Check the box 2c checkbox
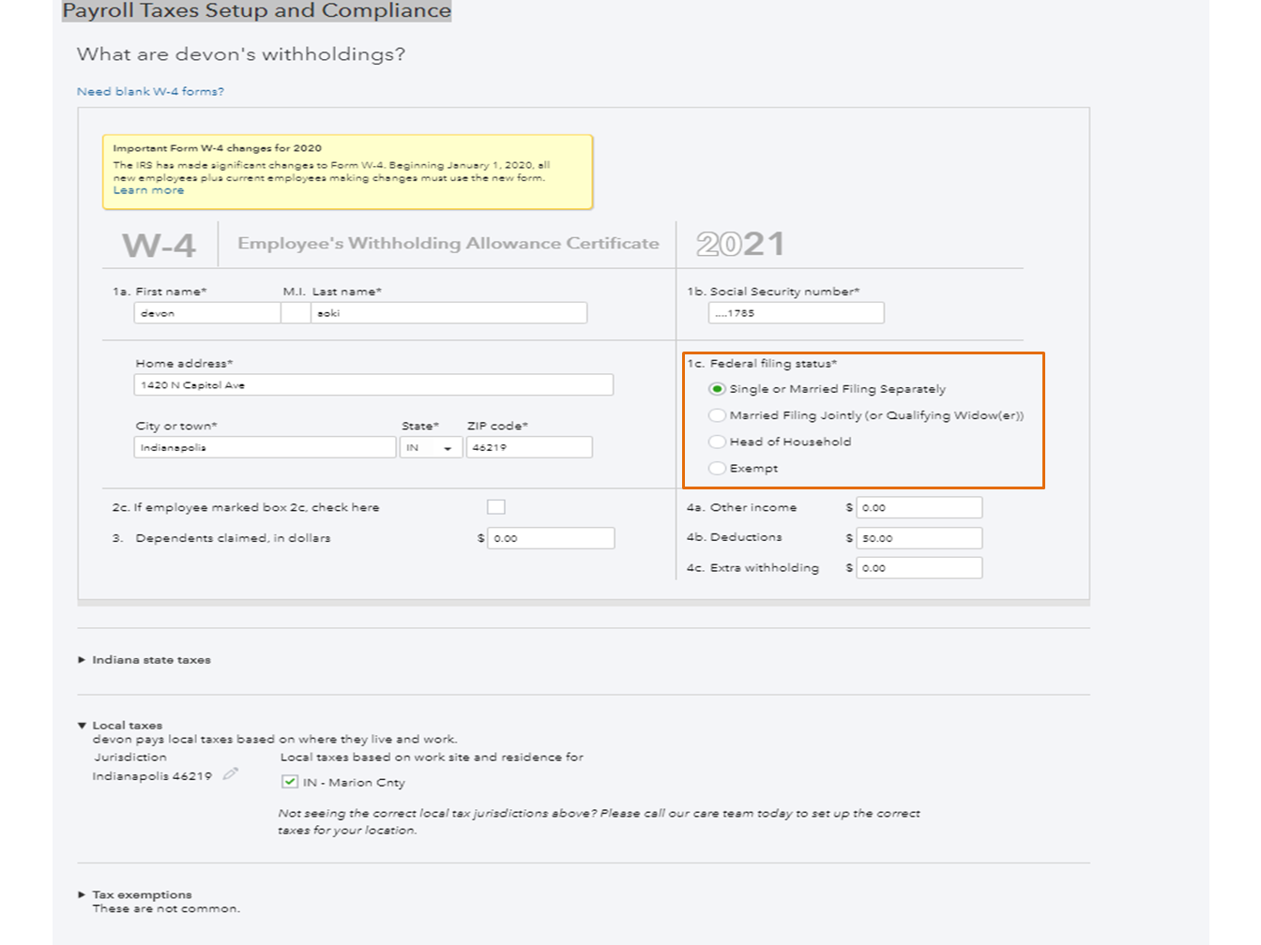The height and width of the screenshot is (945, 1261). pos(496,507)
